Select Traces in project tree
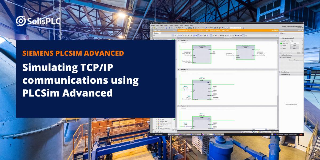 [x=161, y=127]
